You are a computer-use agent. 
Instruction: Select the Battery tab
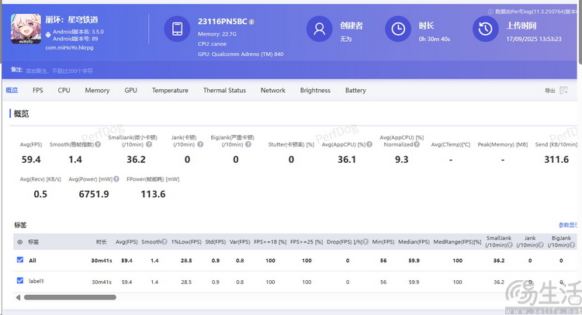[x=355, y=91]
